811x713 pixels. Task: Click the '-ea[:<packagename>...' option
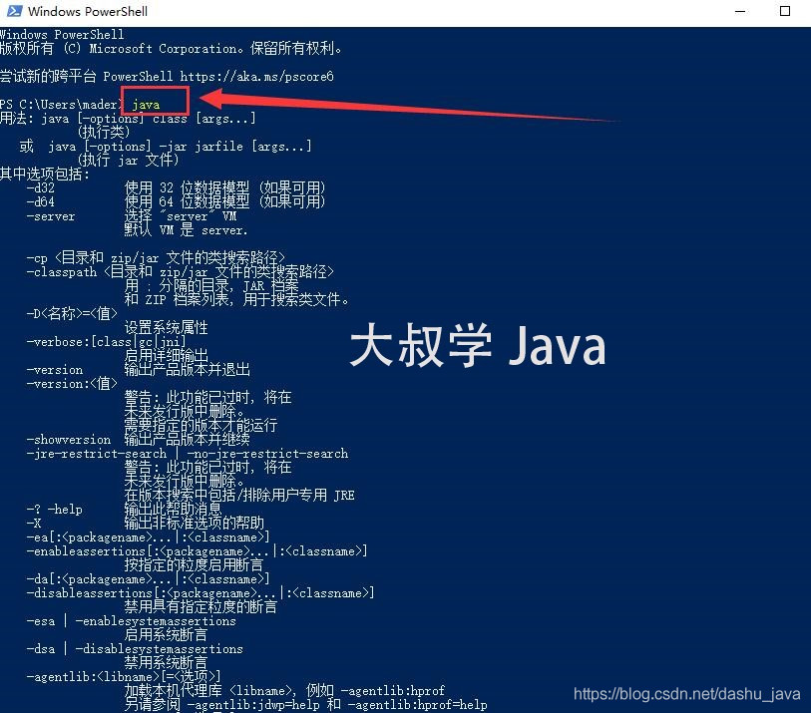(148, 537)
